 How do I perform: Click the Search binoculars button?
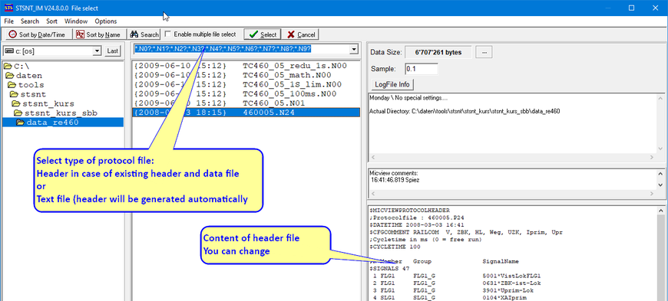coord(144,34)
